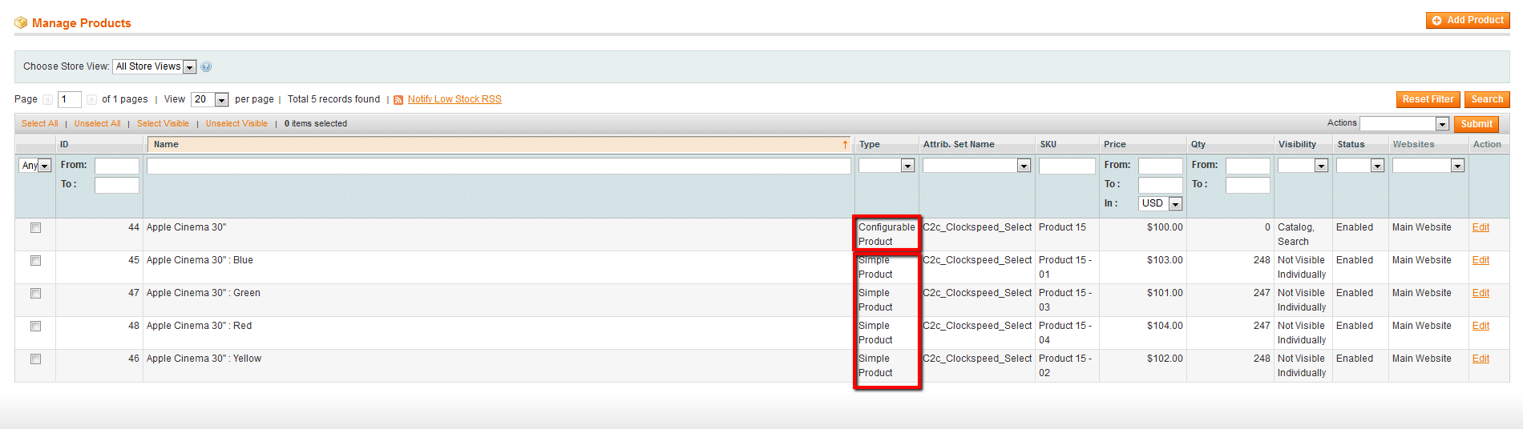Open the Actions dropdown

tap(1404, 124)
